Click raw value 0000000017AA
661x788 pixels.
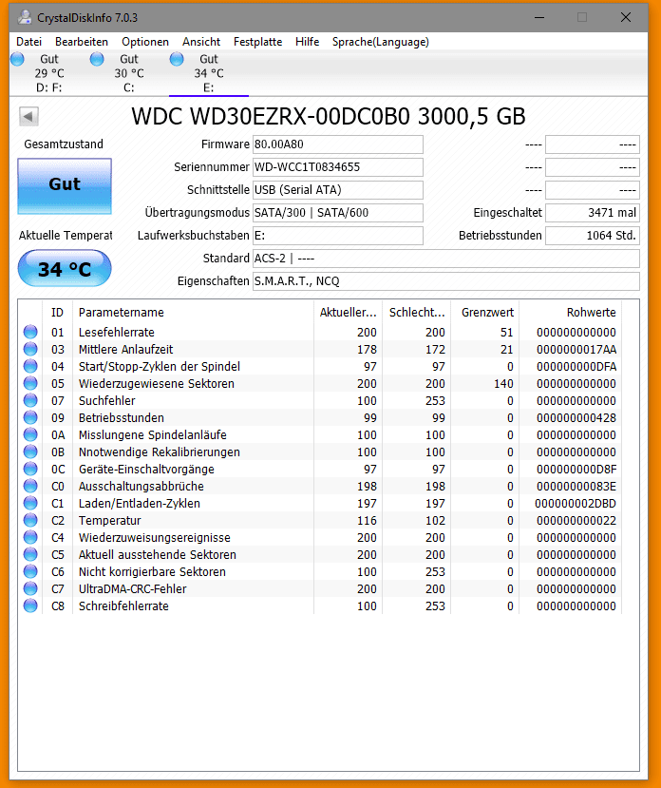(576, 349)
